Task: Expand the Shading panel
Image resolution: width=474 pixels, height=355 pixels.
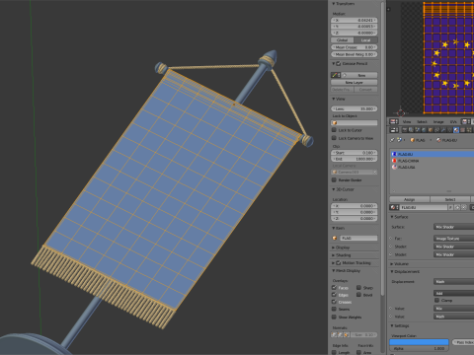Action: (x=334, y=255)
